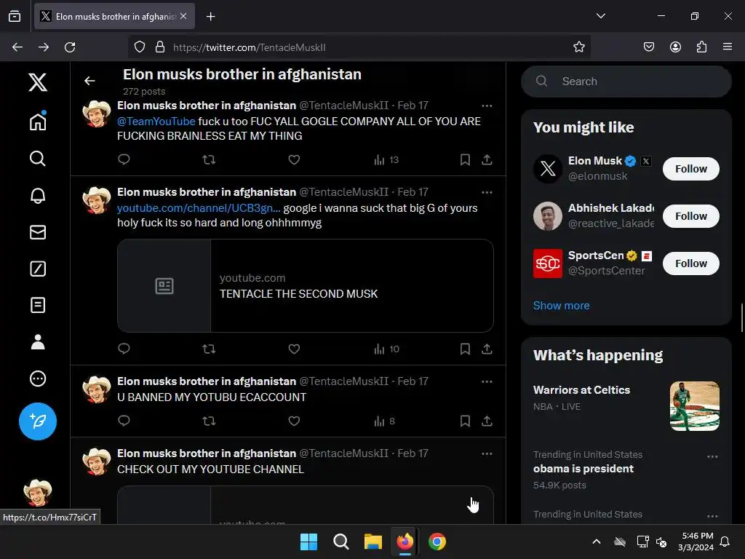The height and width of the screenshot is (559, 745).
Task: Open X logo home in sidebar
Action: [x=38, y=82]
